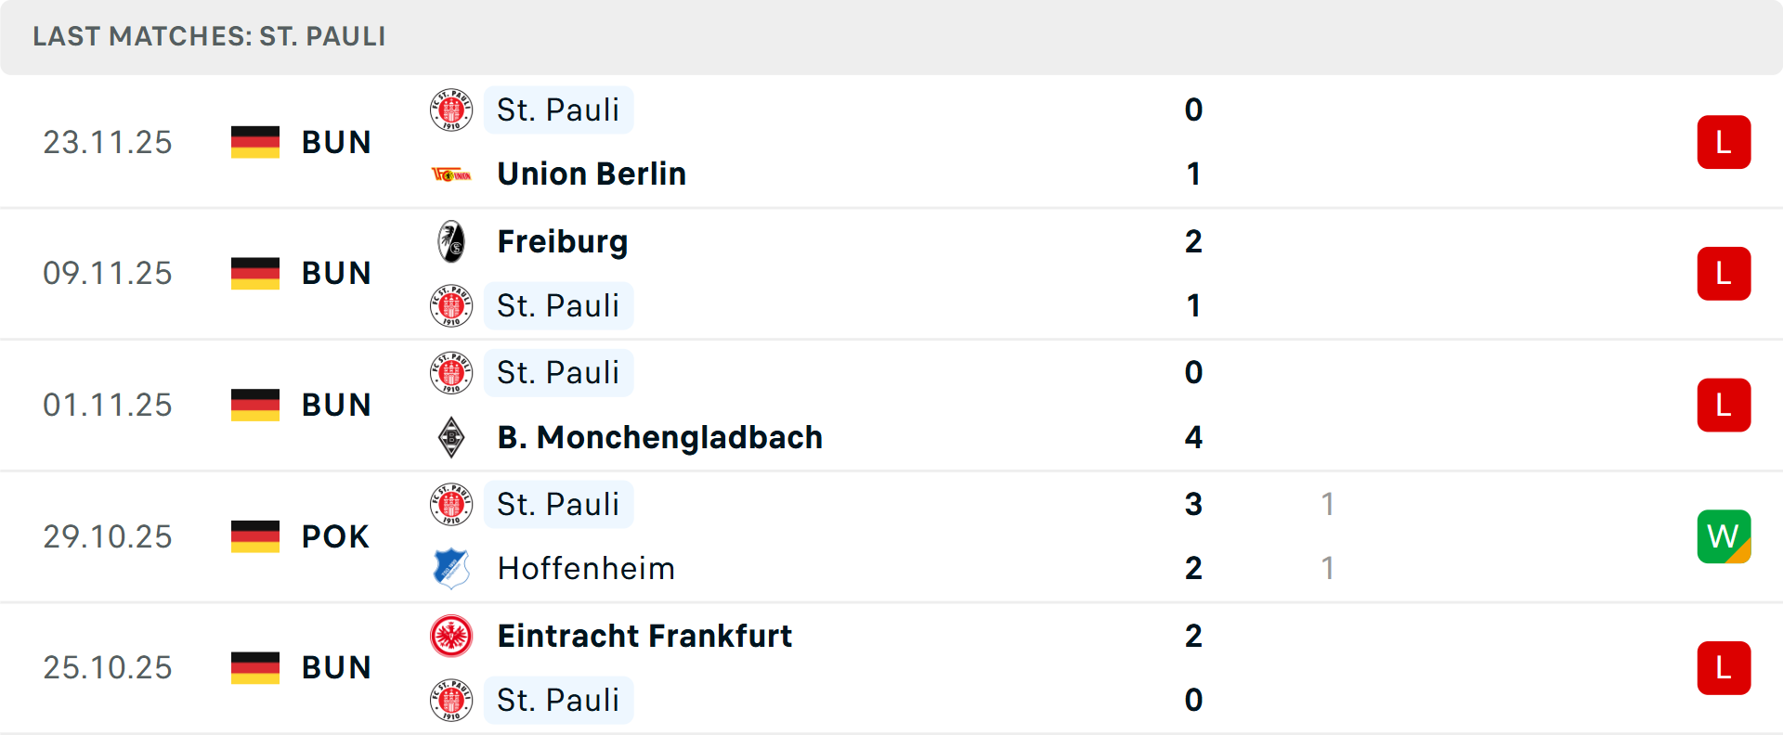Screen dimensions: 1783x735
Task: Click German flag beside 09.11.25 match
Action: [255, 274]
